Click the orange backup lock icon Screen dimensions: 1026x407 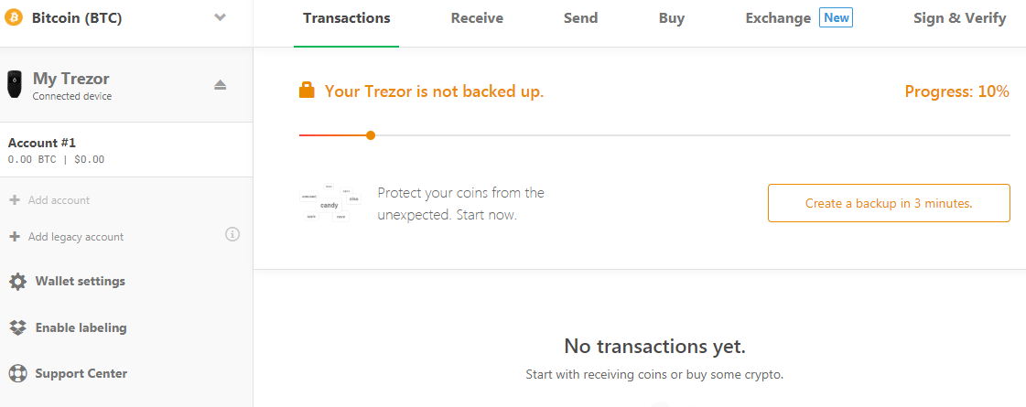[307, 91]
